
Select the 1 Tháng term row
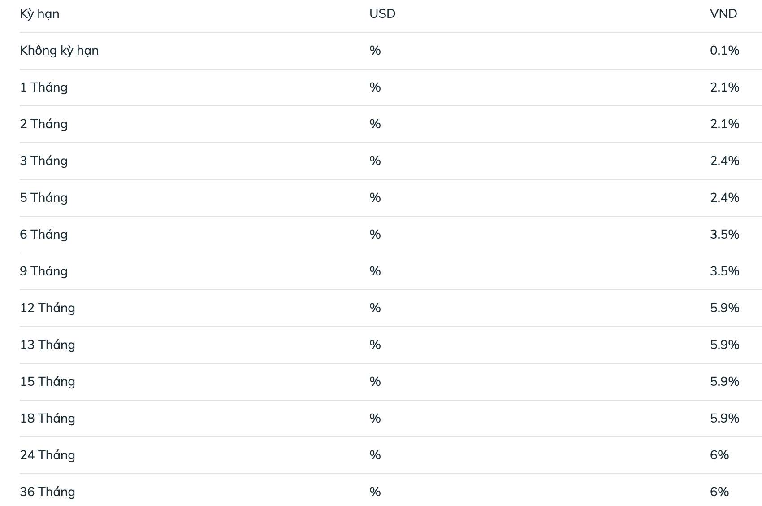[391, 87]
